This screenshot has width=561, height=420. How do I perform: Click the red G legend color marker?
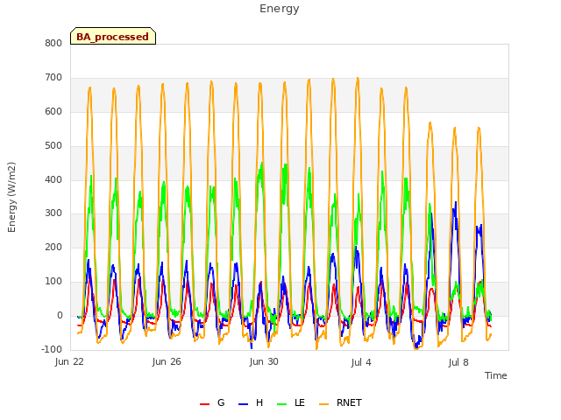coord(204,404)
